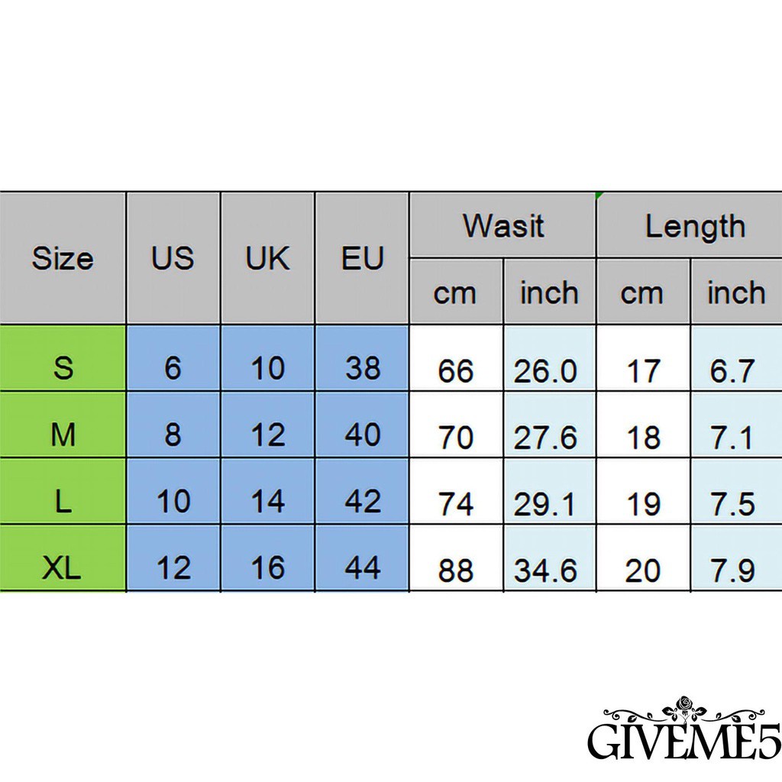782x782 pixels.
Task: Click the green corner marker near Length
Action: pos(599,195)
